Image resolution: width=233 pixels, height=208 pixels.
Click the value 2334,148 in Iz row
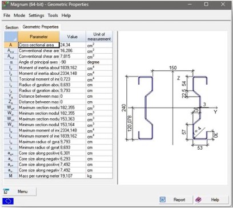[73, 74]
